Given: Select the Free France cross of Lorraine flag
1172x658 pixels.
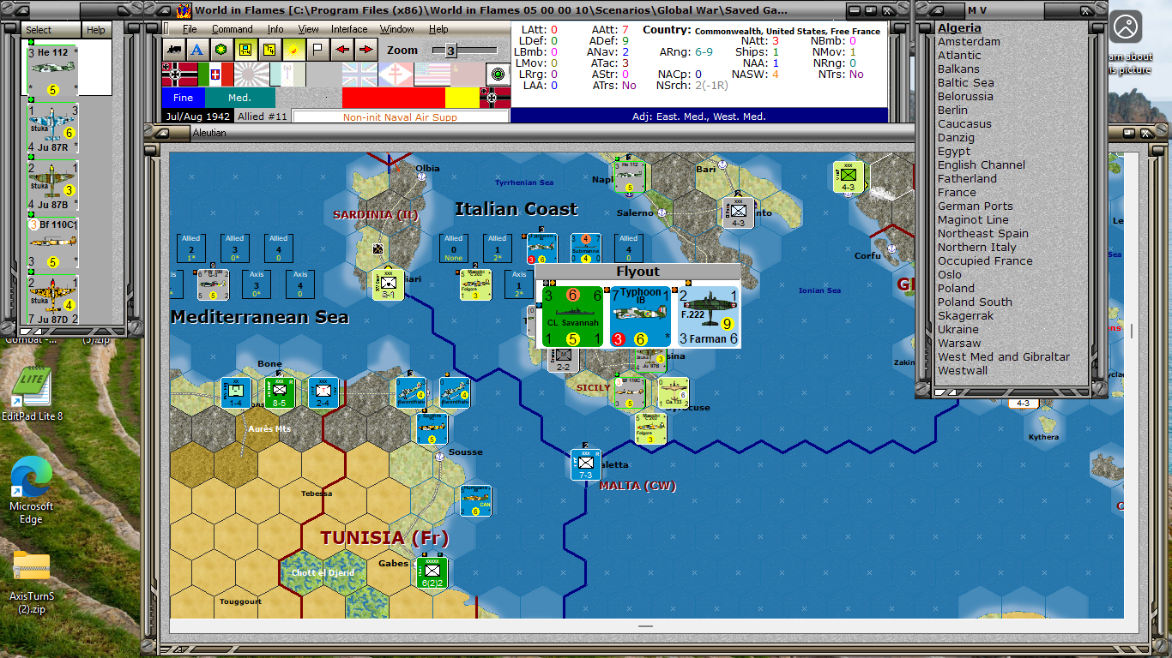Looking at the screenshot, I should (x=396, y=75).
